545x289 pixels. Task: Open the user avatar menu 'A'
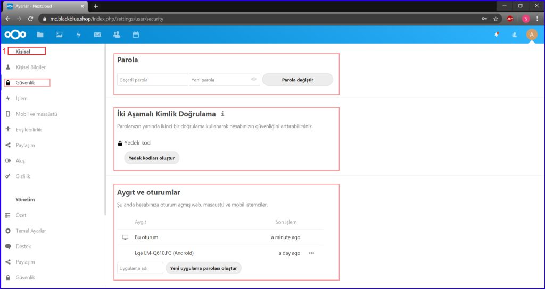click(x=532, y=35)
